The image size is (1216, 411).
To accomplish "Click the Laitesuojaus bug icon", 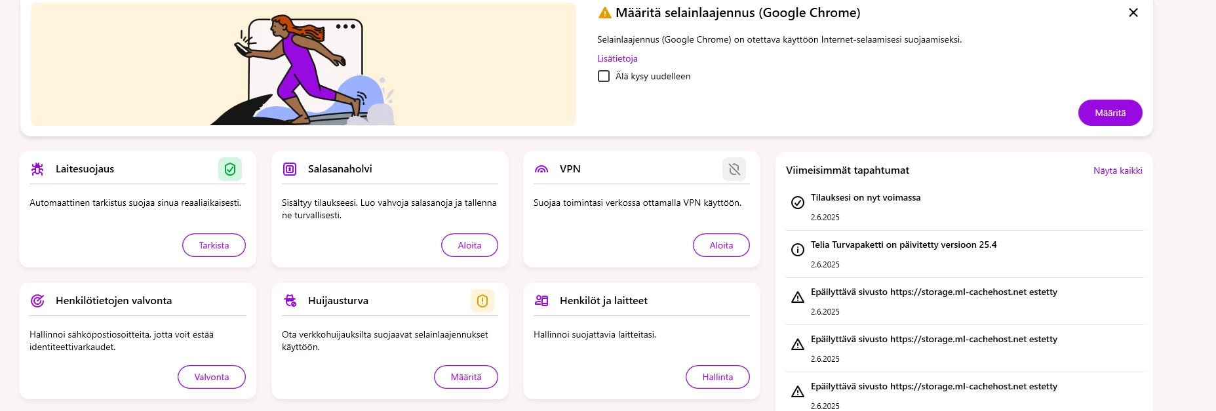I will pyautogui.click(x=37, y=169).
